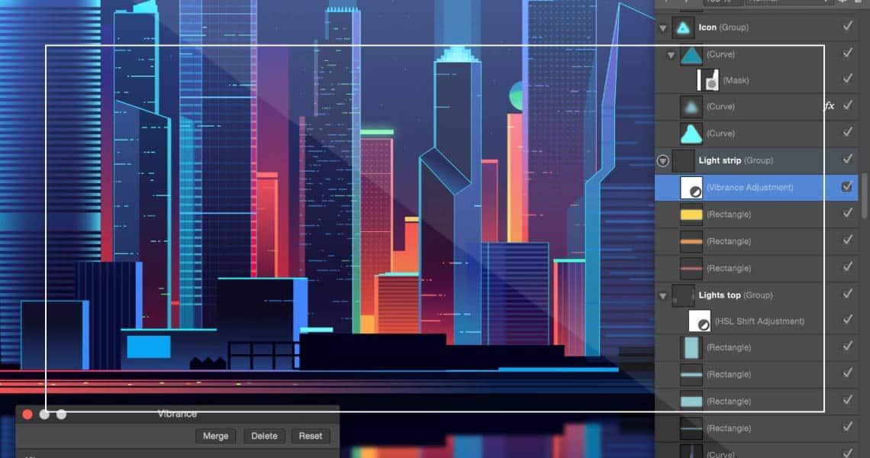Click the HSL Shift Adjustment layer icon
870x458 pixels.
click(699, 321)
